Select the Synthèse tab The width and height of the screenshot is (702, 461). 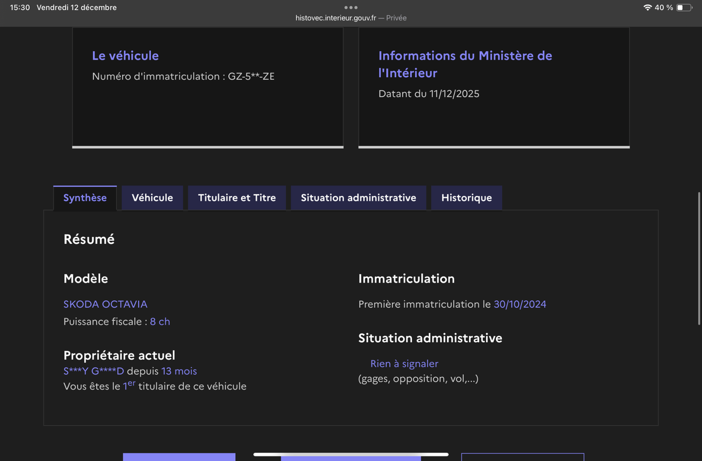85,198
